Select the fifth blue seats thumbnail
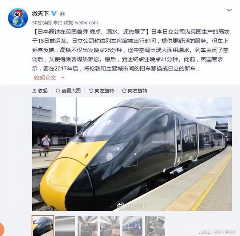Viewport: 240px width, 236px height. [132, 226]
